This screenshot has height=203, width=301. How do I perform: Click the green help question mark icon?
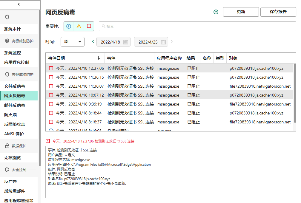click(216, 12)
